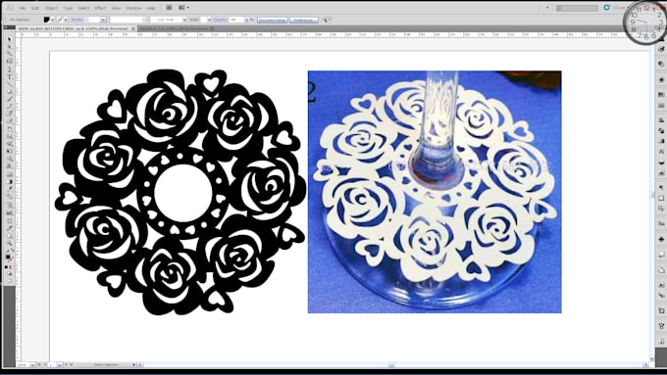Image resolution: width=667 pixels, height=375 pixels.
Task: Click the search field in application bar
Action: click(577, 8)
